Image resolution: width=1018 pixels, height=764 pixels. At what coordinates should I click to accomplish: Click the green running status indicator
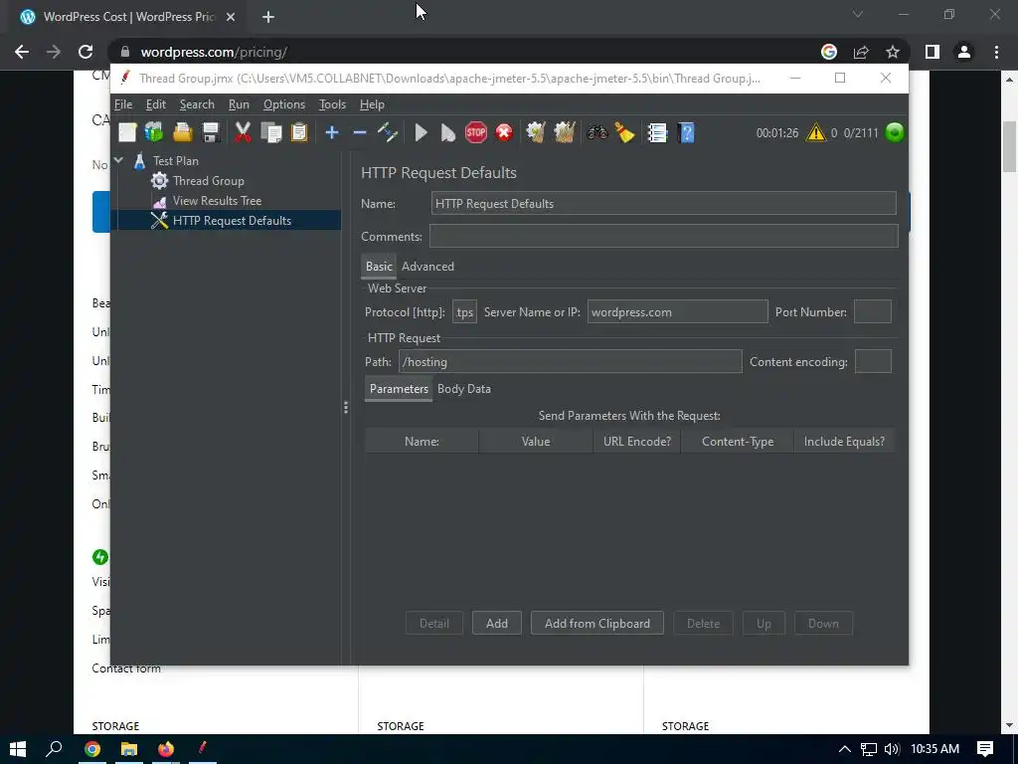(x=895, y=132)
